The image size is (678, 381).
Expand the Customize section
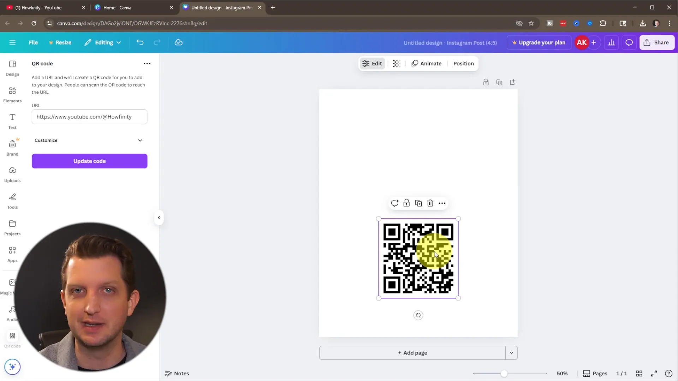click(89, 140)
